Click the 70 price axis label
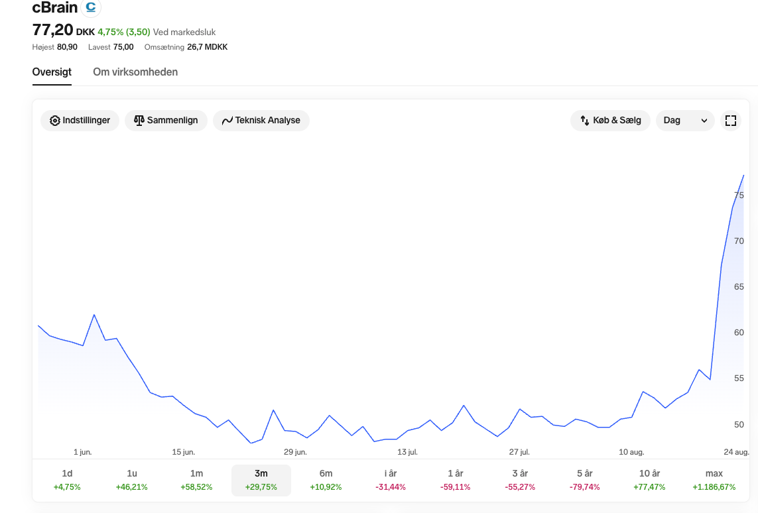Viewport: 758px width, 513px height. tap(739, 241)
